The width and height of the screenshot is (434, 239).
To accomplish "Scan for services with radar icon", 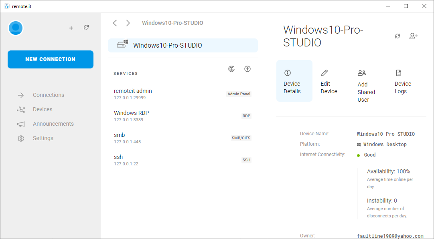I will 231,69.
